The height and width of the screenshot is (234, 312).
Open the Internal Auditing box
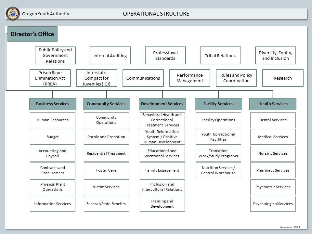point(110,56)
